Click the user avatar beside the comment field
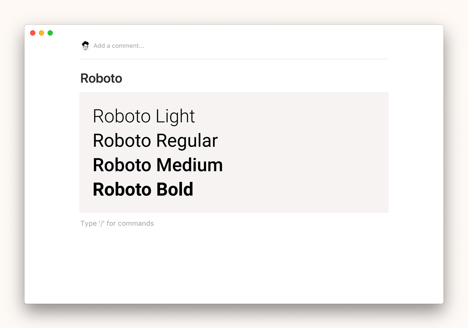468x328 pixels. (85, 45)
